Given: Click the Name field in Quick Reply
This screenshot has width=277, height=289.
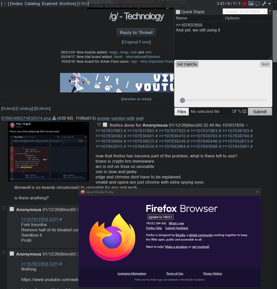Looking at the screenshot, I should [x=198, y=18].
